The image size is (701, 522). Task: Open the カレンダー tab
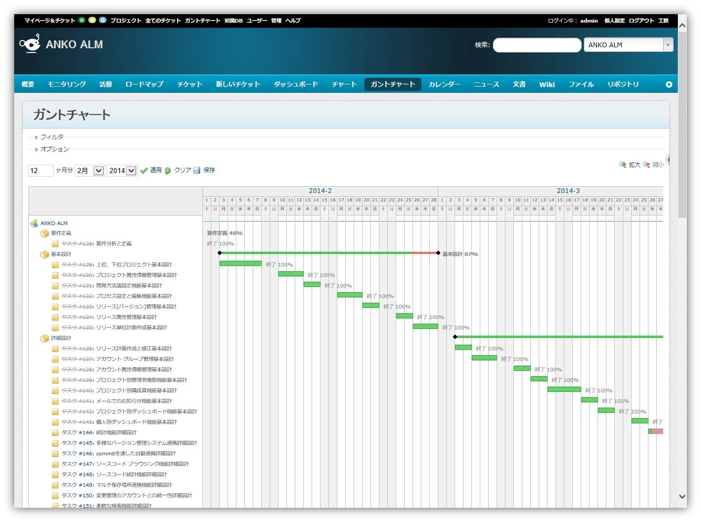tap(445, 84)
